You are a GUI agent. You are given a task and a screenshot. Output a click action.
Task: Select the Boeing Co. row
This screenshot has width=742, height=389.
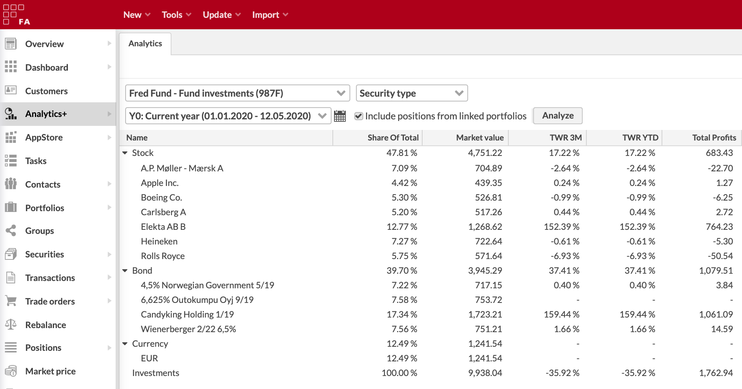click(431, 197)
